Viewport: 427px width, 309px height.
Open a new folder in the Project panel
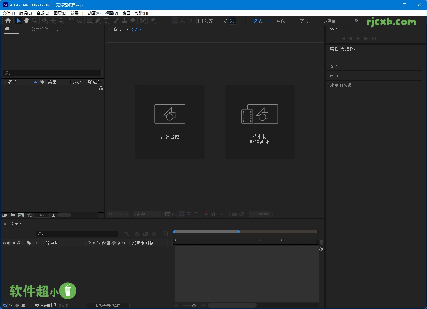tap(13, 215)
